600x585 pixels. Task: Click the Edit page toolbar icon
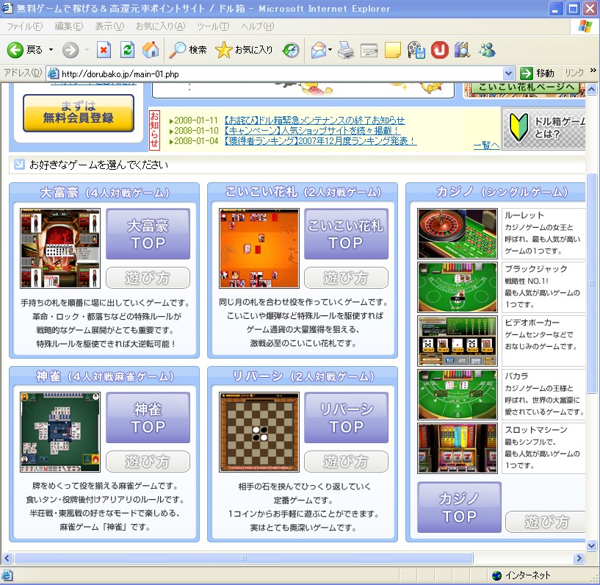click(x=369, y=50)
